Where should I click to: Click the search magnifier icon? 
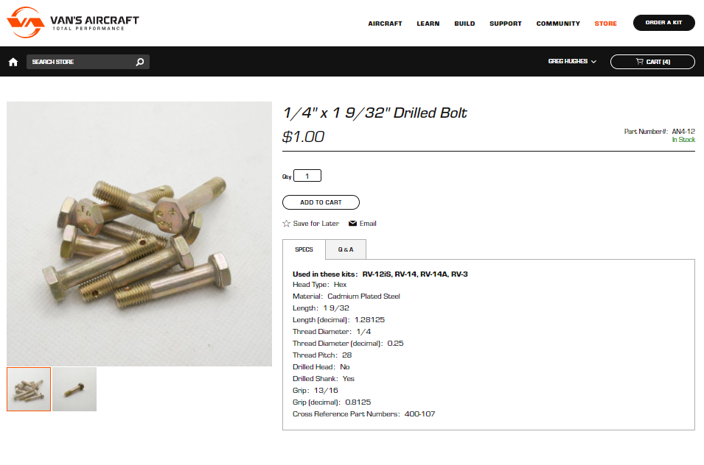140,62
